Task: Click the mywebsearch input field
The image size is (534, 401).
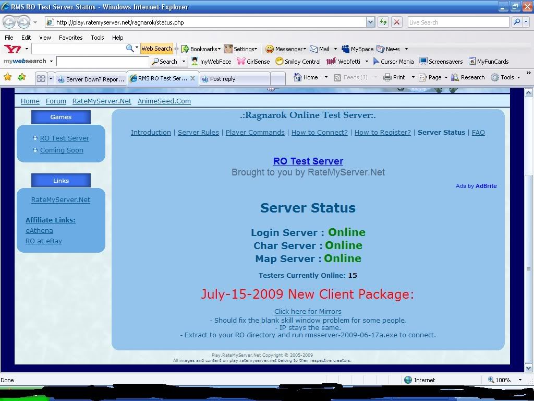Action: click(x=103, y=62)
